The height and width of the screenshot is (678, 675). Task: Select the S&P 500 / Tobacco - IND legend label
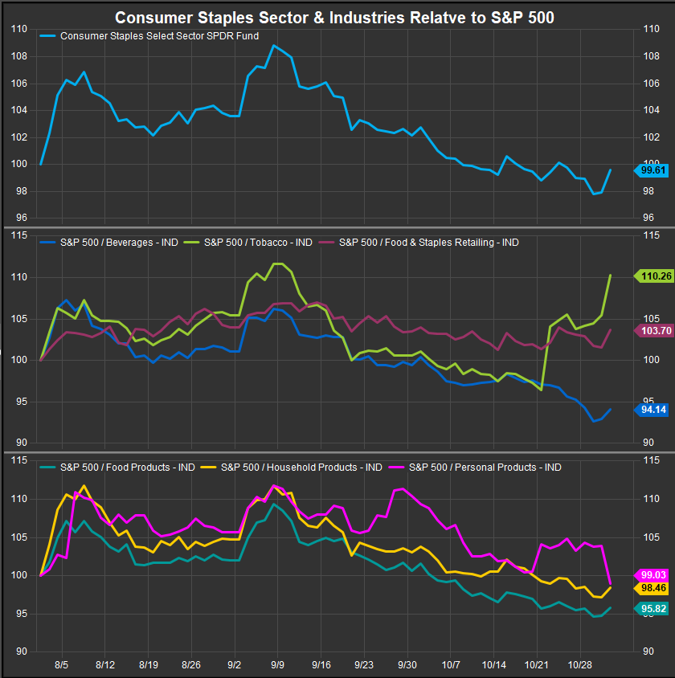(258, 243)
